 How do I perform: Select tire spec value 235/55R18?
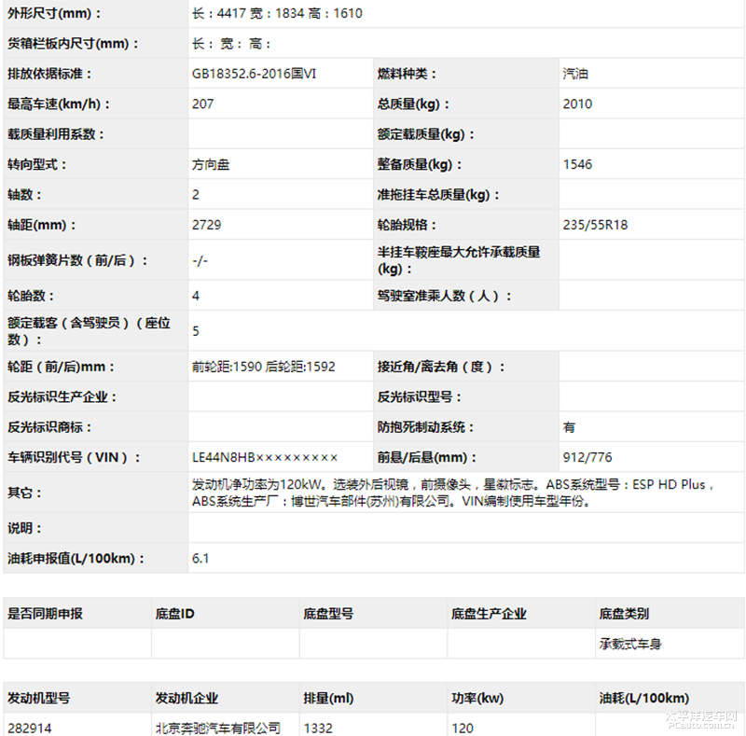[595, 225]
